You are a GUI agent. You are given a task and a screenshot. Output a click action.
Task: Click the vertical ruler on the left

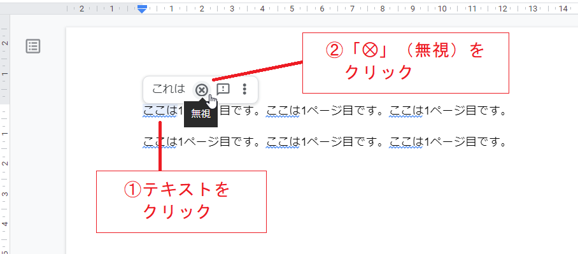4,134
